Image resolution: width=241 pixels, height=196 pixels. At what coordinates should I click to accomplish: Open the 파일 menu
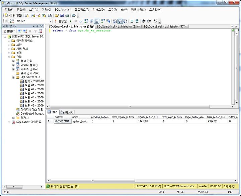point(9,9)
